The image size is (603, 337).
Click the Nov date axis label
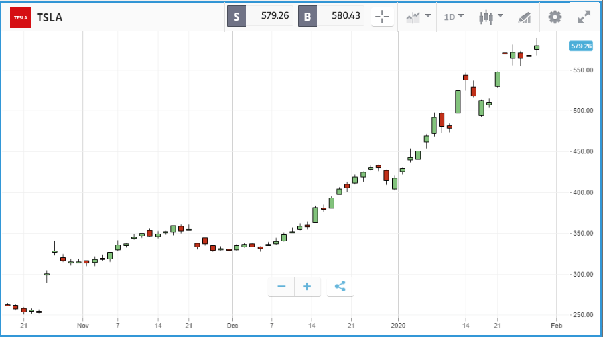tap(83, 326)
